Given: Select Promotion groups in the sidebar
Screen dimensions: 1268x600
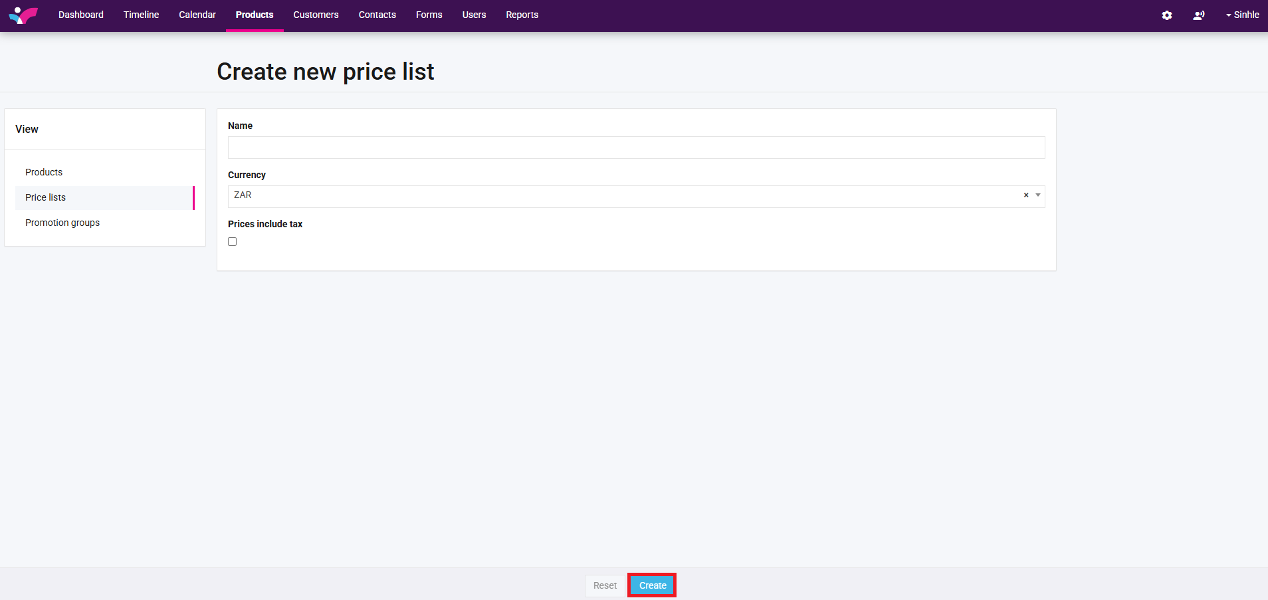Looking at the screenshot, I should click(62, 223).
